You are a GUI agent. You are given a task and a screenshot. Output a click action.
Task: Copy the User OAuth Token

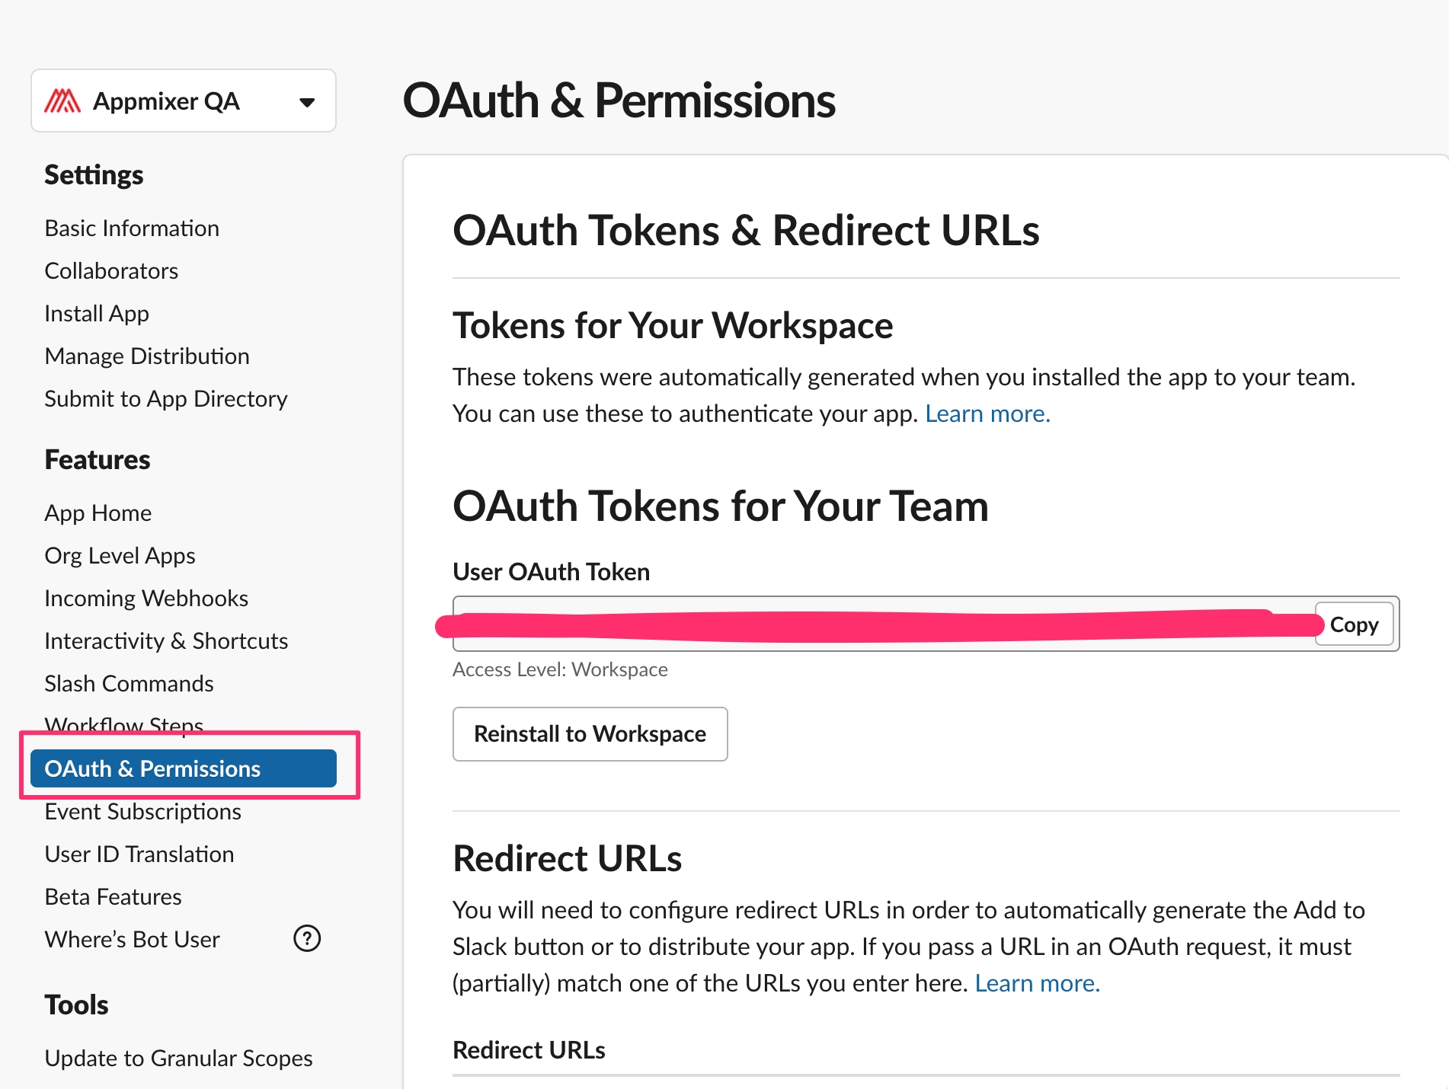pyautogui.click(x=1354, y=624)
